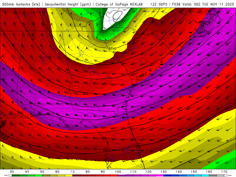Click the '40' legend value
This screenshot has width=236, height=177.
pyautogui.click(x=27, y=172)
